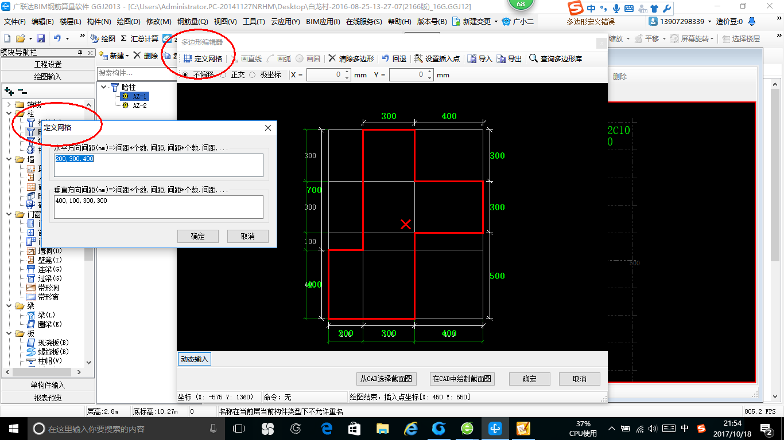This screenshot has width=784, height=440.
Task: Collapse 板 folder in navigation tree
Action: point(9,333)
